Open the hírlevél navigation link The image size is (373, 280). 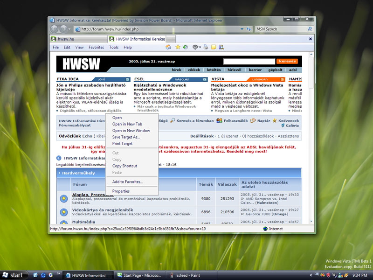tap(235, 70)
